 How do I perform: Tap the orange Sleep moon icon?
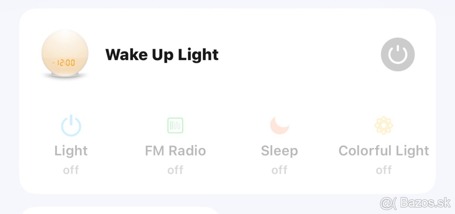(279, 126)
